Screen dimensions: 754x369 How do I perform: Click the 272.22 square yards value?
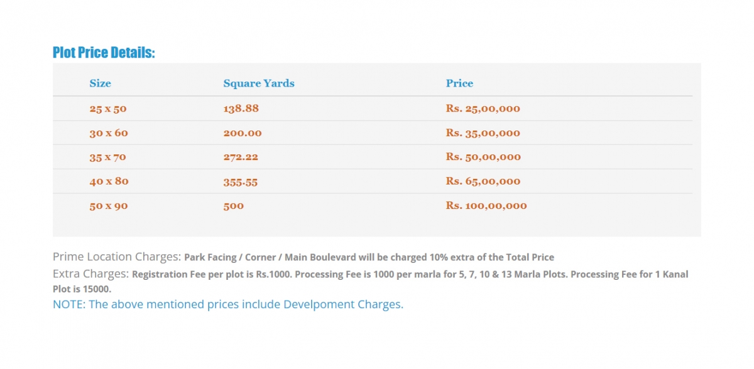(x=241, y=157)
